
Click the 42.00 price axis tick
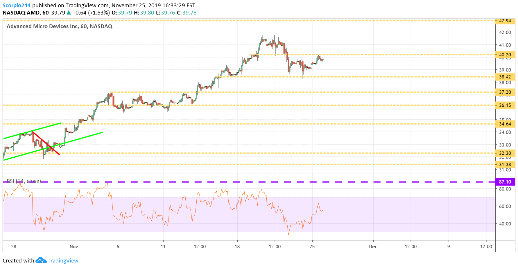pos(505,32)
